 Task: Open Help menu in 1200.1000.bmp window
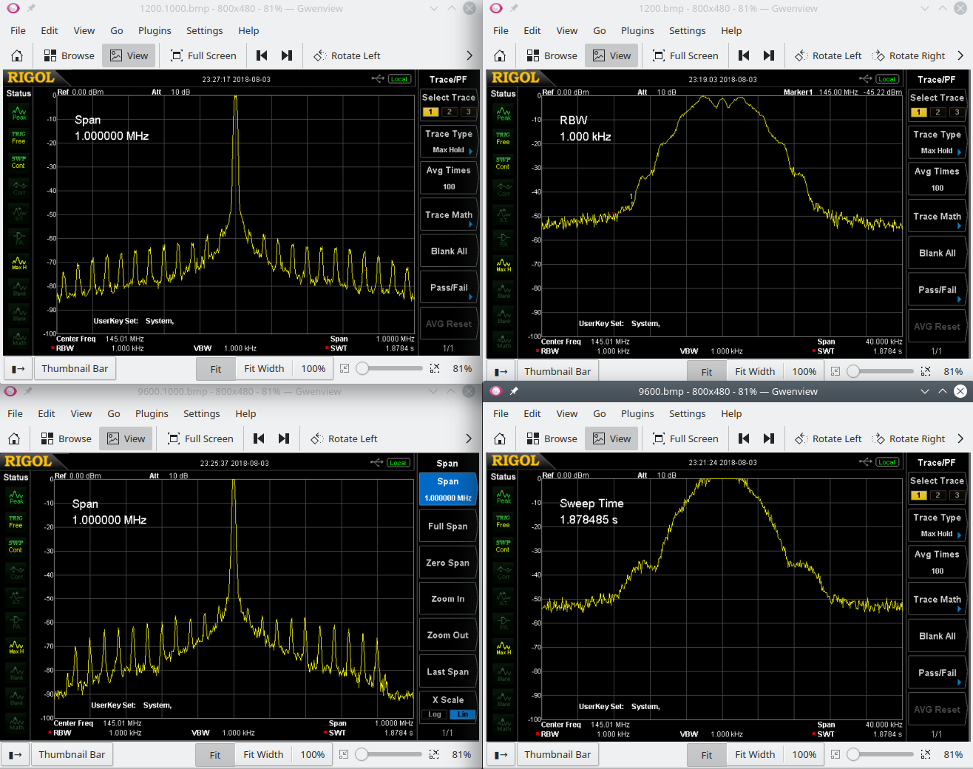(x=248, y=30)
